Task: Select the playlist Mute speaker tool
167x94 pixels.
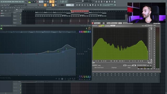Action: tap(10, 8)
